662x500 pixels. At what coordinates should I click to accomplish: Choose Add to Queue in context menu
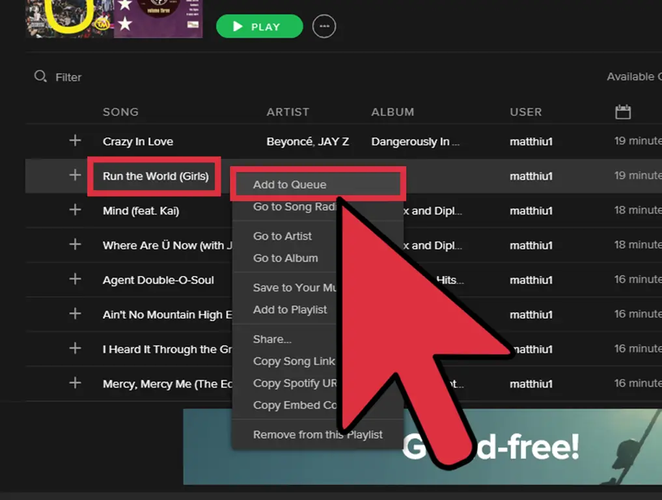click(318, 184)
